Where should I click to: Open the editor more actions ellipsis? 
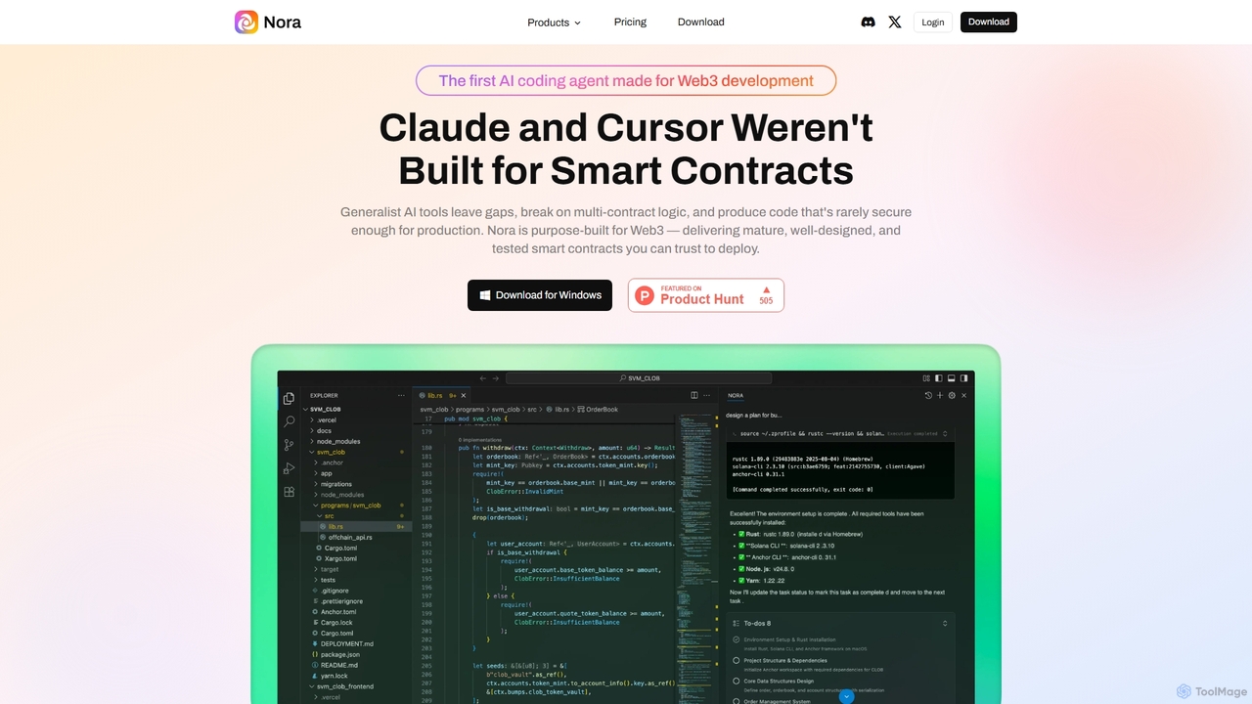[x=708, y=396]
